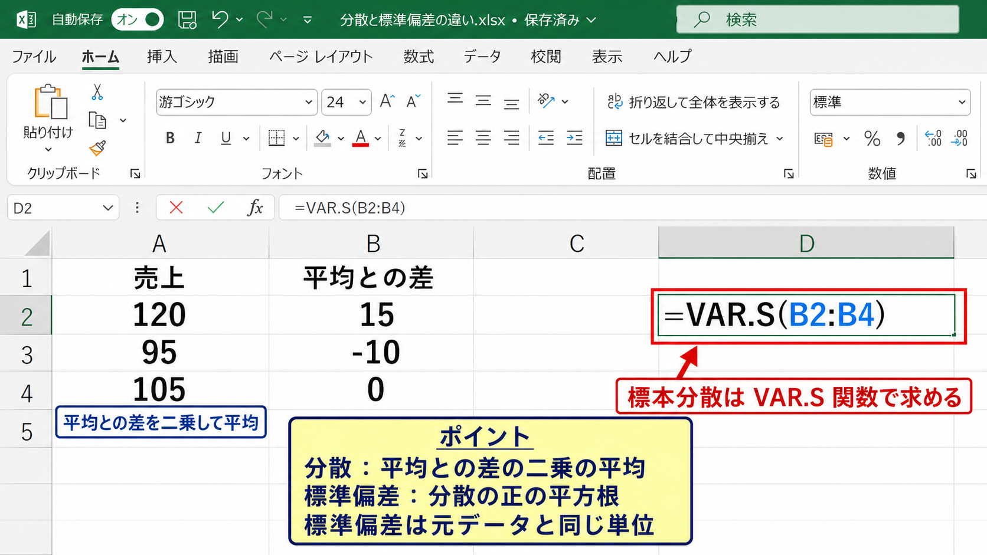Expand the Name Box dropdown arrow

[x=107, y=208]
